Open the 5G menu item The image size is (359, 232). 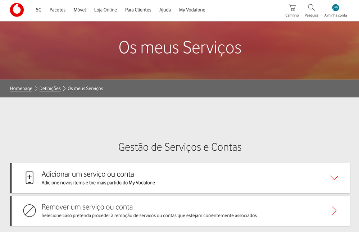click(x=38, y=10)
